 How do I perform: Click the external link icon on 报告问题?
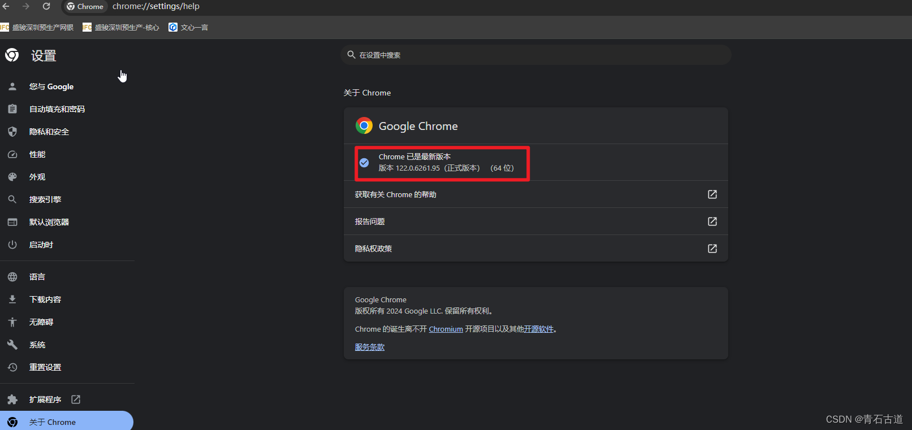[x=712, y=221]
